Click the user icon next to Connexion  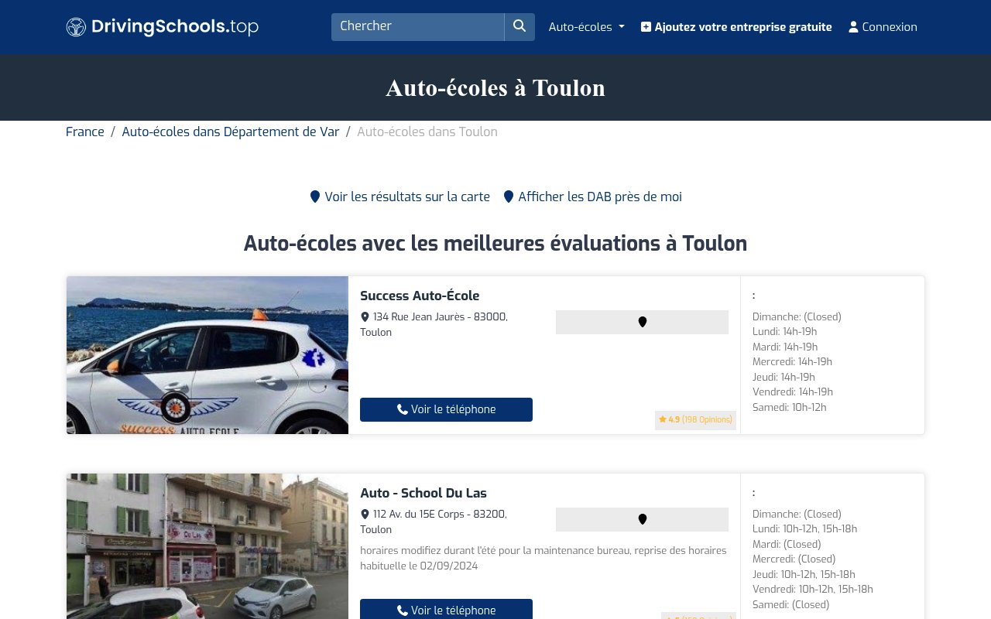point(852,26)
